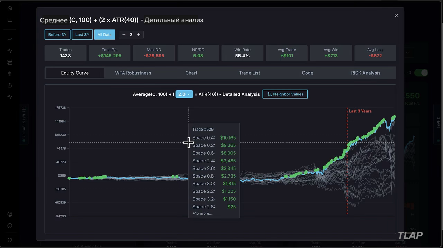Click the Avg Win +$713 card
The width and height of the screenshot is (443, 248).
pos(331,53)
